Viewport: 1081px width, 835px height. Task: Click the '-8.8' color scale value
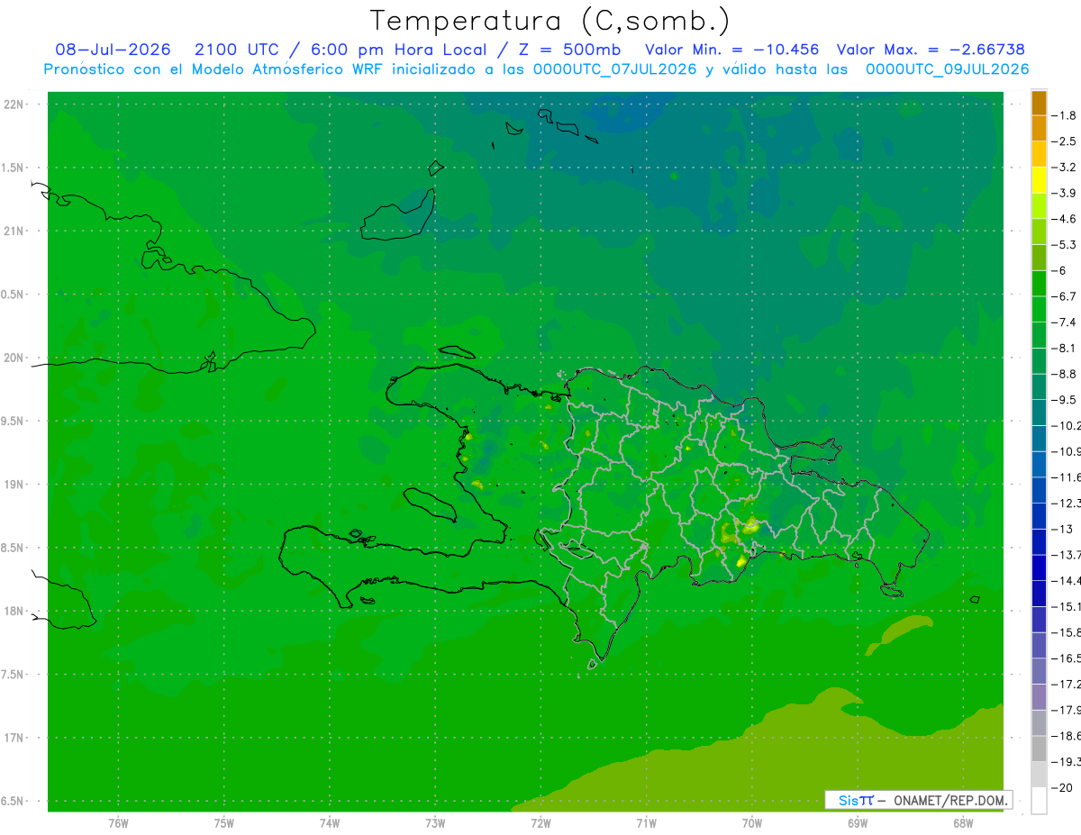[x=1064, y=374]
